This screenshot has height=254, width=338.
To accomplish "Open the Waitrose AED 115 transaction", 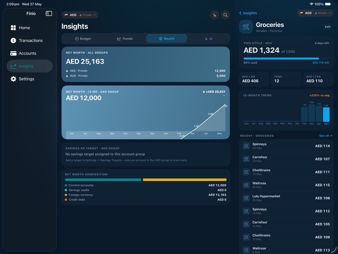I will click(286, 185).
